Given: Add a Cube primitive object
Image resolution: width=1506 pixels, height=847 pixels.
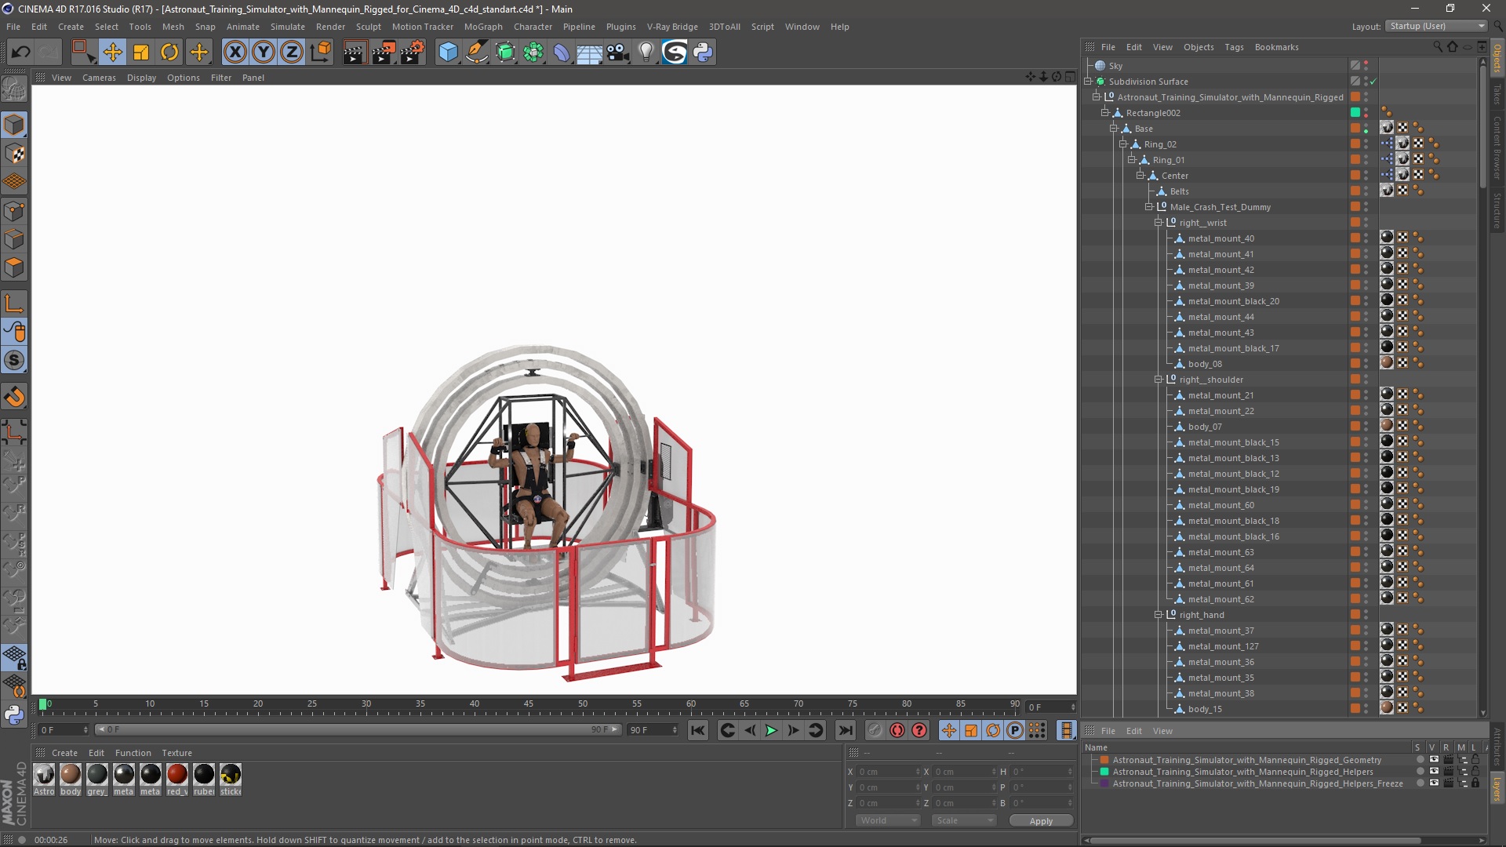Looking at the screenshot, I should click(448, 53).
